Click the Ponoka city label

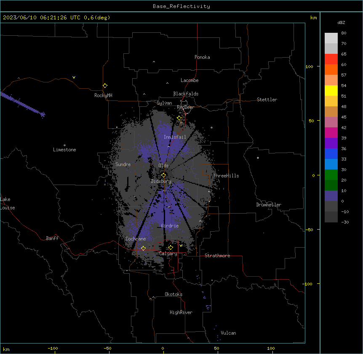click(x=202, y=57)
